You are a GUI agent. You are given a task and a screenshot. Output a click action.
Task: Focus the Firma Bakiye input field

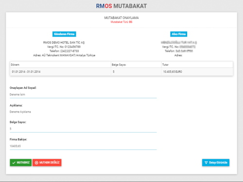[x=83, y=146]
